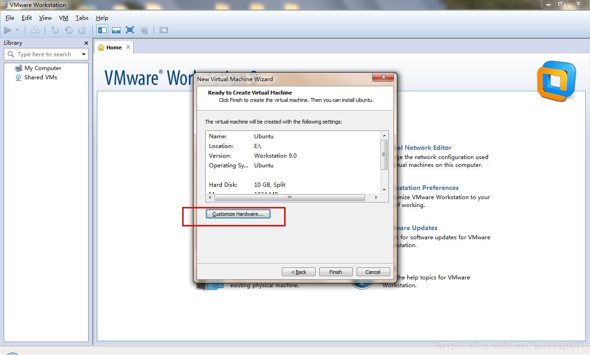Click the console view toolbar icon
Image resolution: width=590 pixels, height=355 pixels.
pos(164,30)
